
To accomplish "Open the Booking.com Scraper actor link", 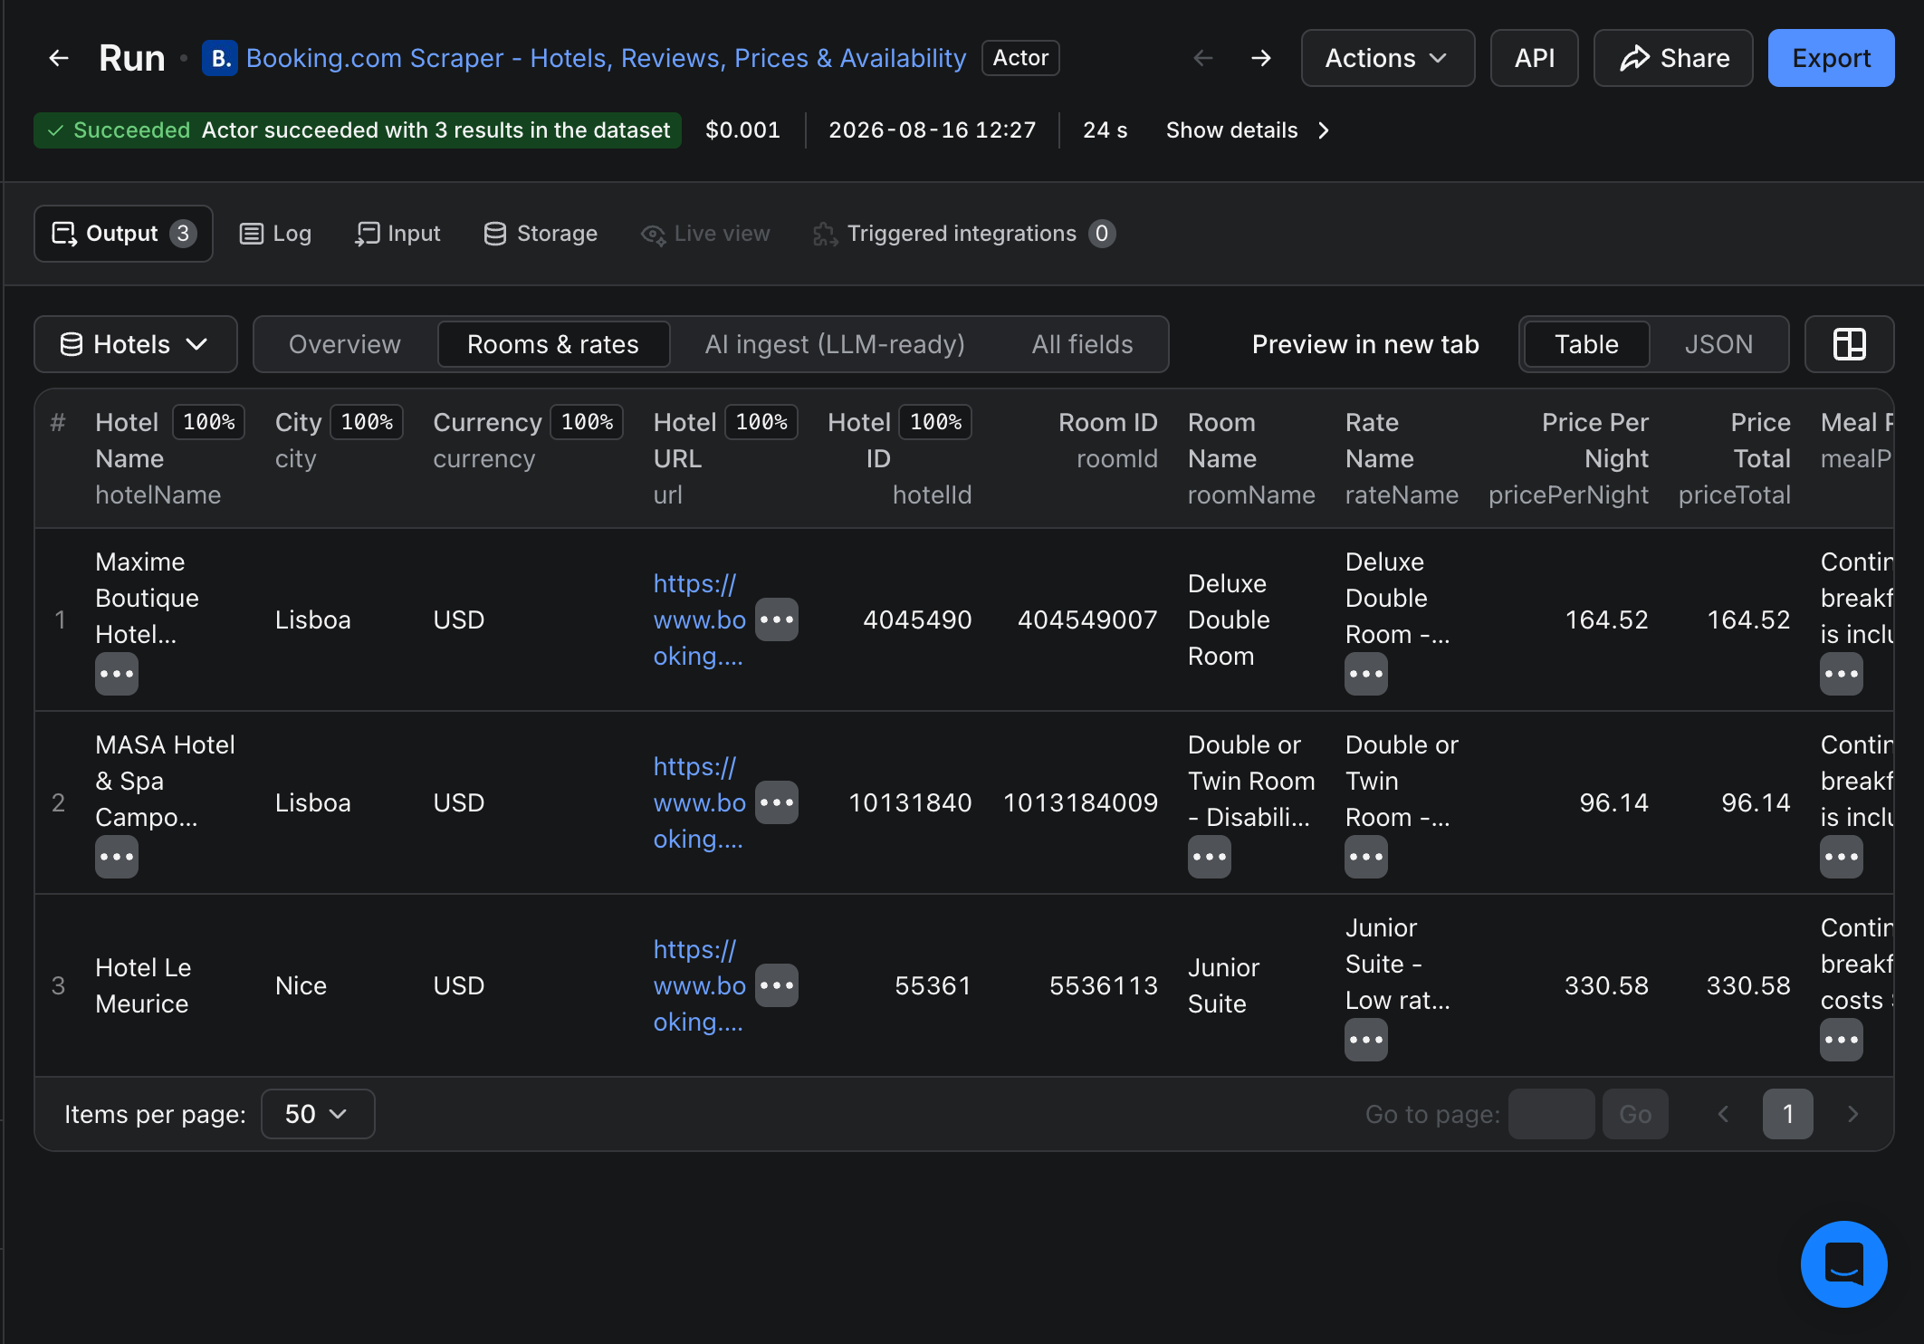I will pos(607,58).
